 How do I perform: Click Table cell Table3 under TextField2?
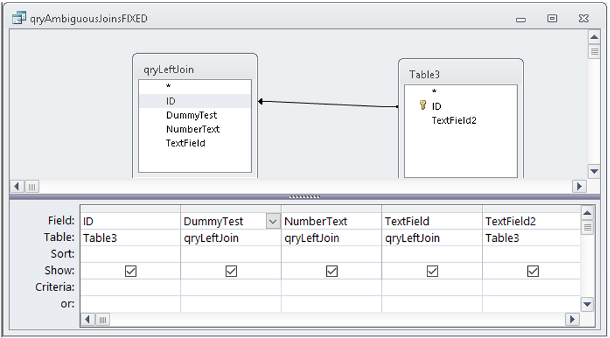coord(531,238)
